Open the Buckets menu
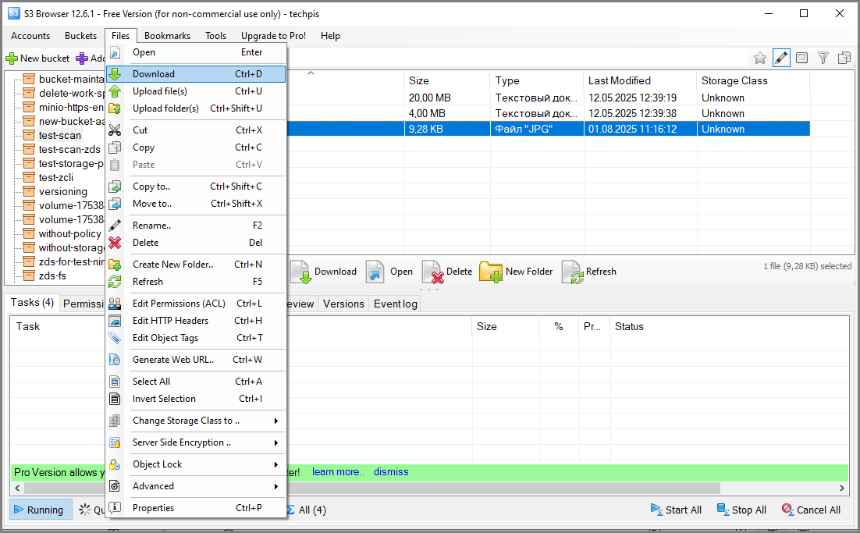 click(x=80, y=36)
